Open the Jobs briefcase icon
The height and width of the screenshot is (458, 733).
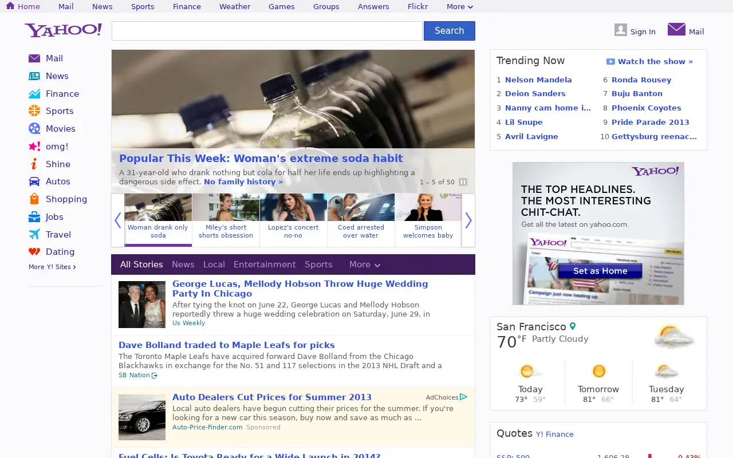[34, 217]
